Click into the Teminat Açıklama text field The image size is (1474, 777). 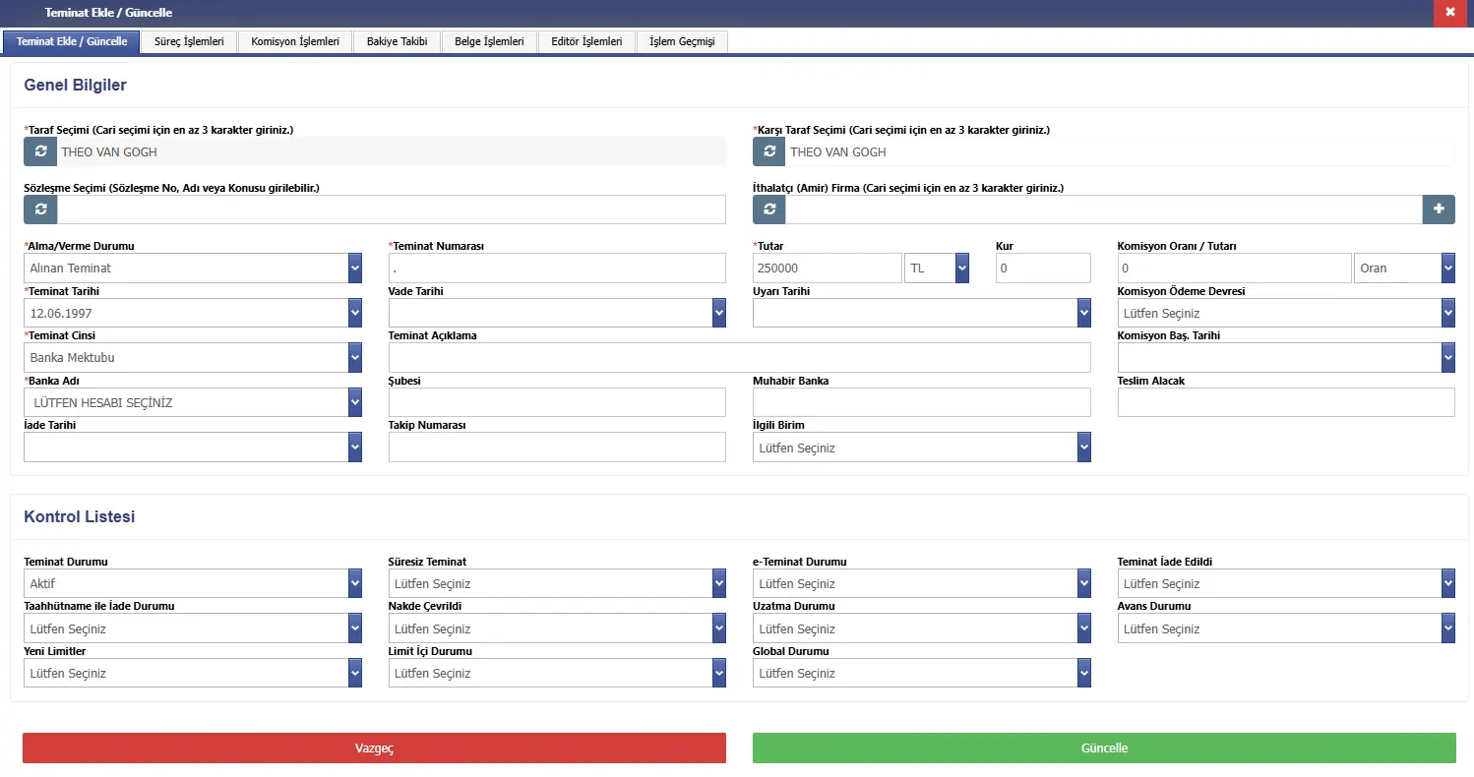tap(739, 358)
